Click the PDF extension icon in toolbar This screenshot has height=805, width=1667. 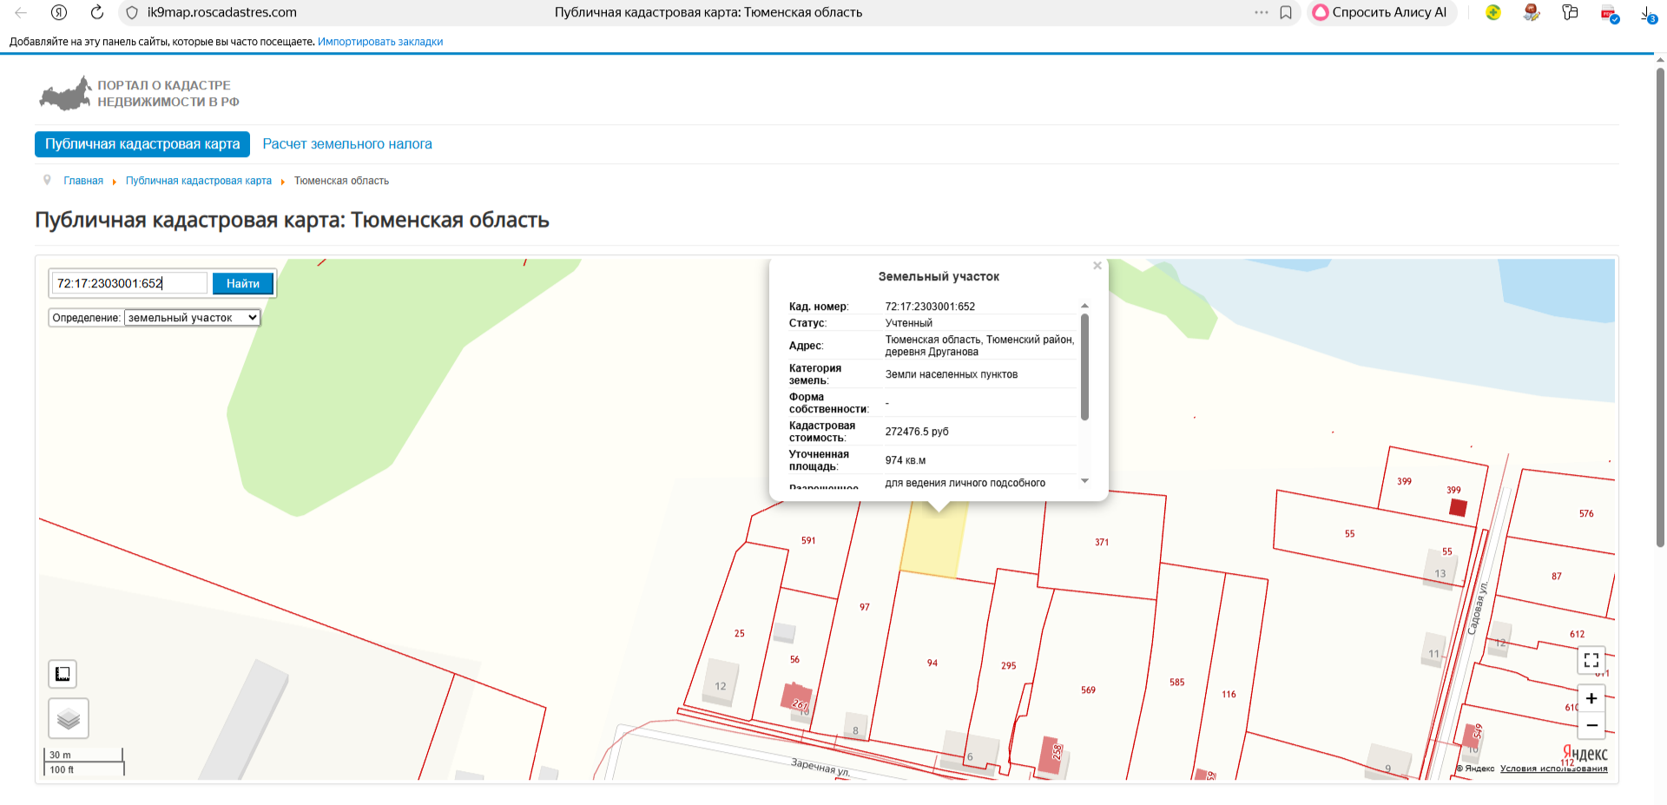[1609, 13]
